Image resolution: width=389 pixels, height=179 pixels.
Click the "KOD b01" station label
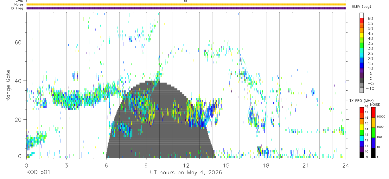click(x=38, y=172)
